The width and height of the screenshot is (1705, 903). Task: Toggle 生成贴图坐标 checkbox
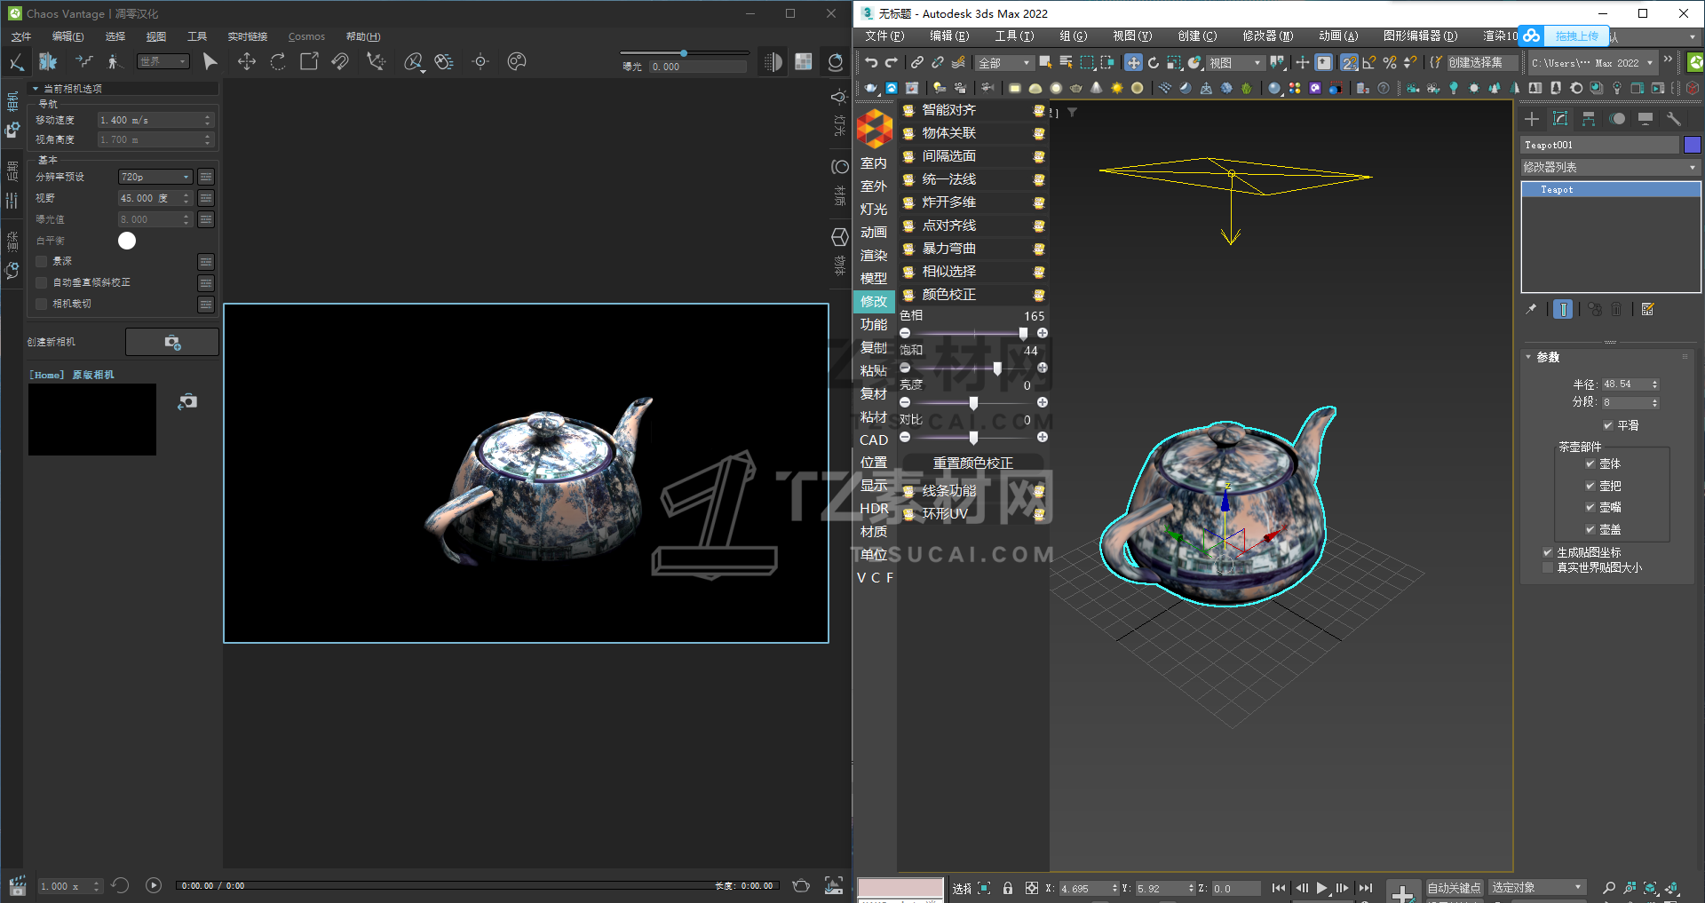(x=1548, y=552)
